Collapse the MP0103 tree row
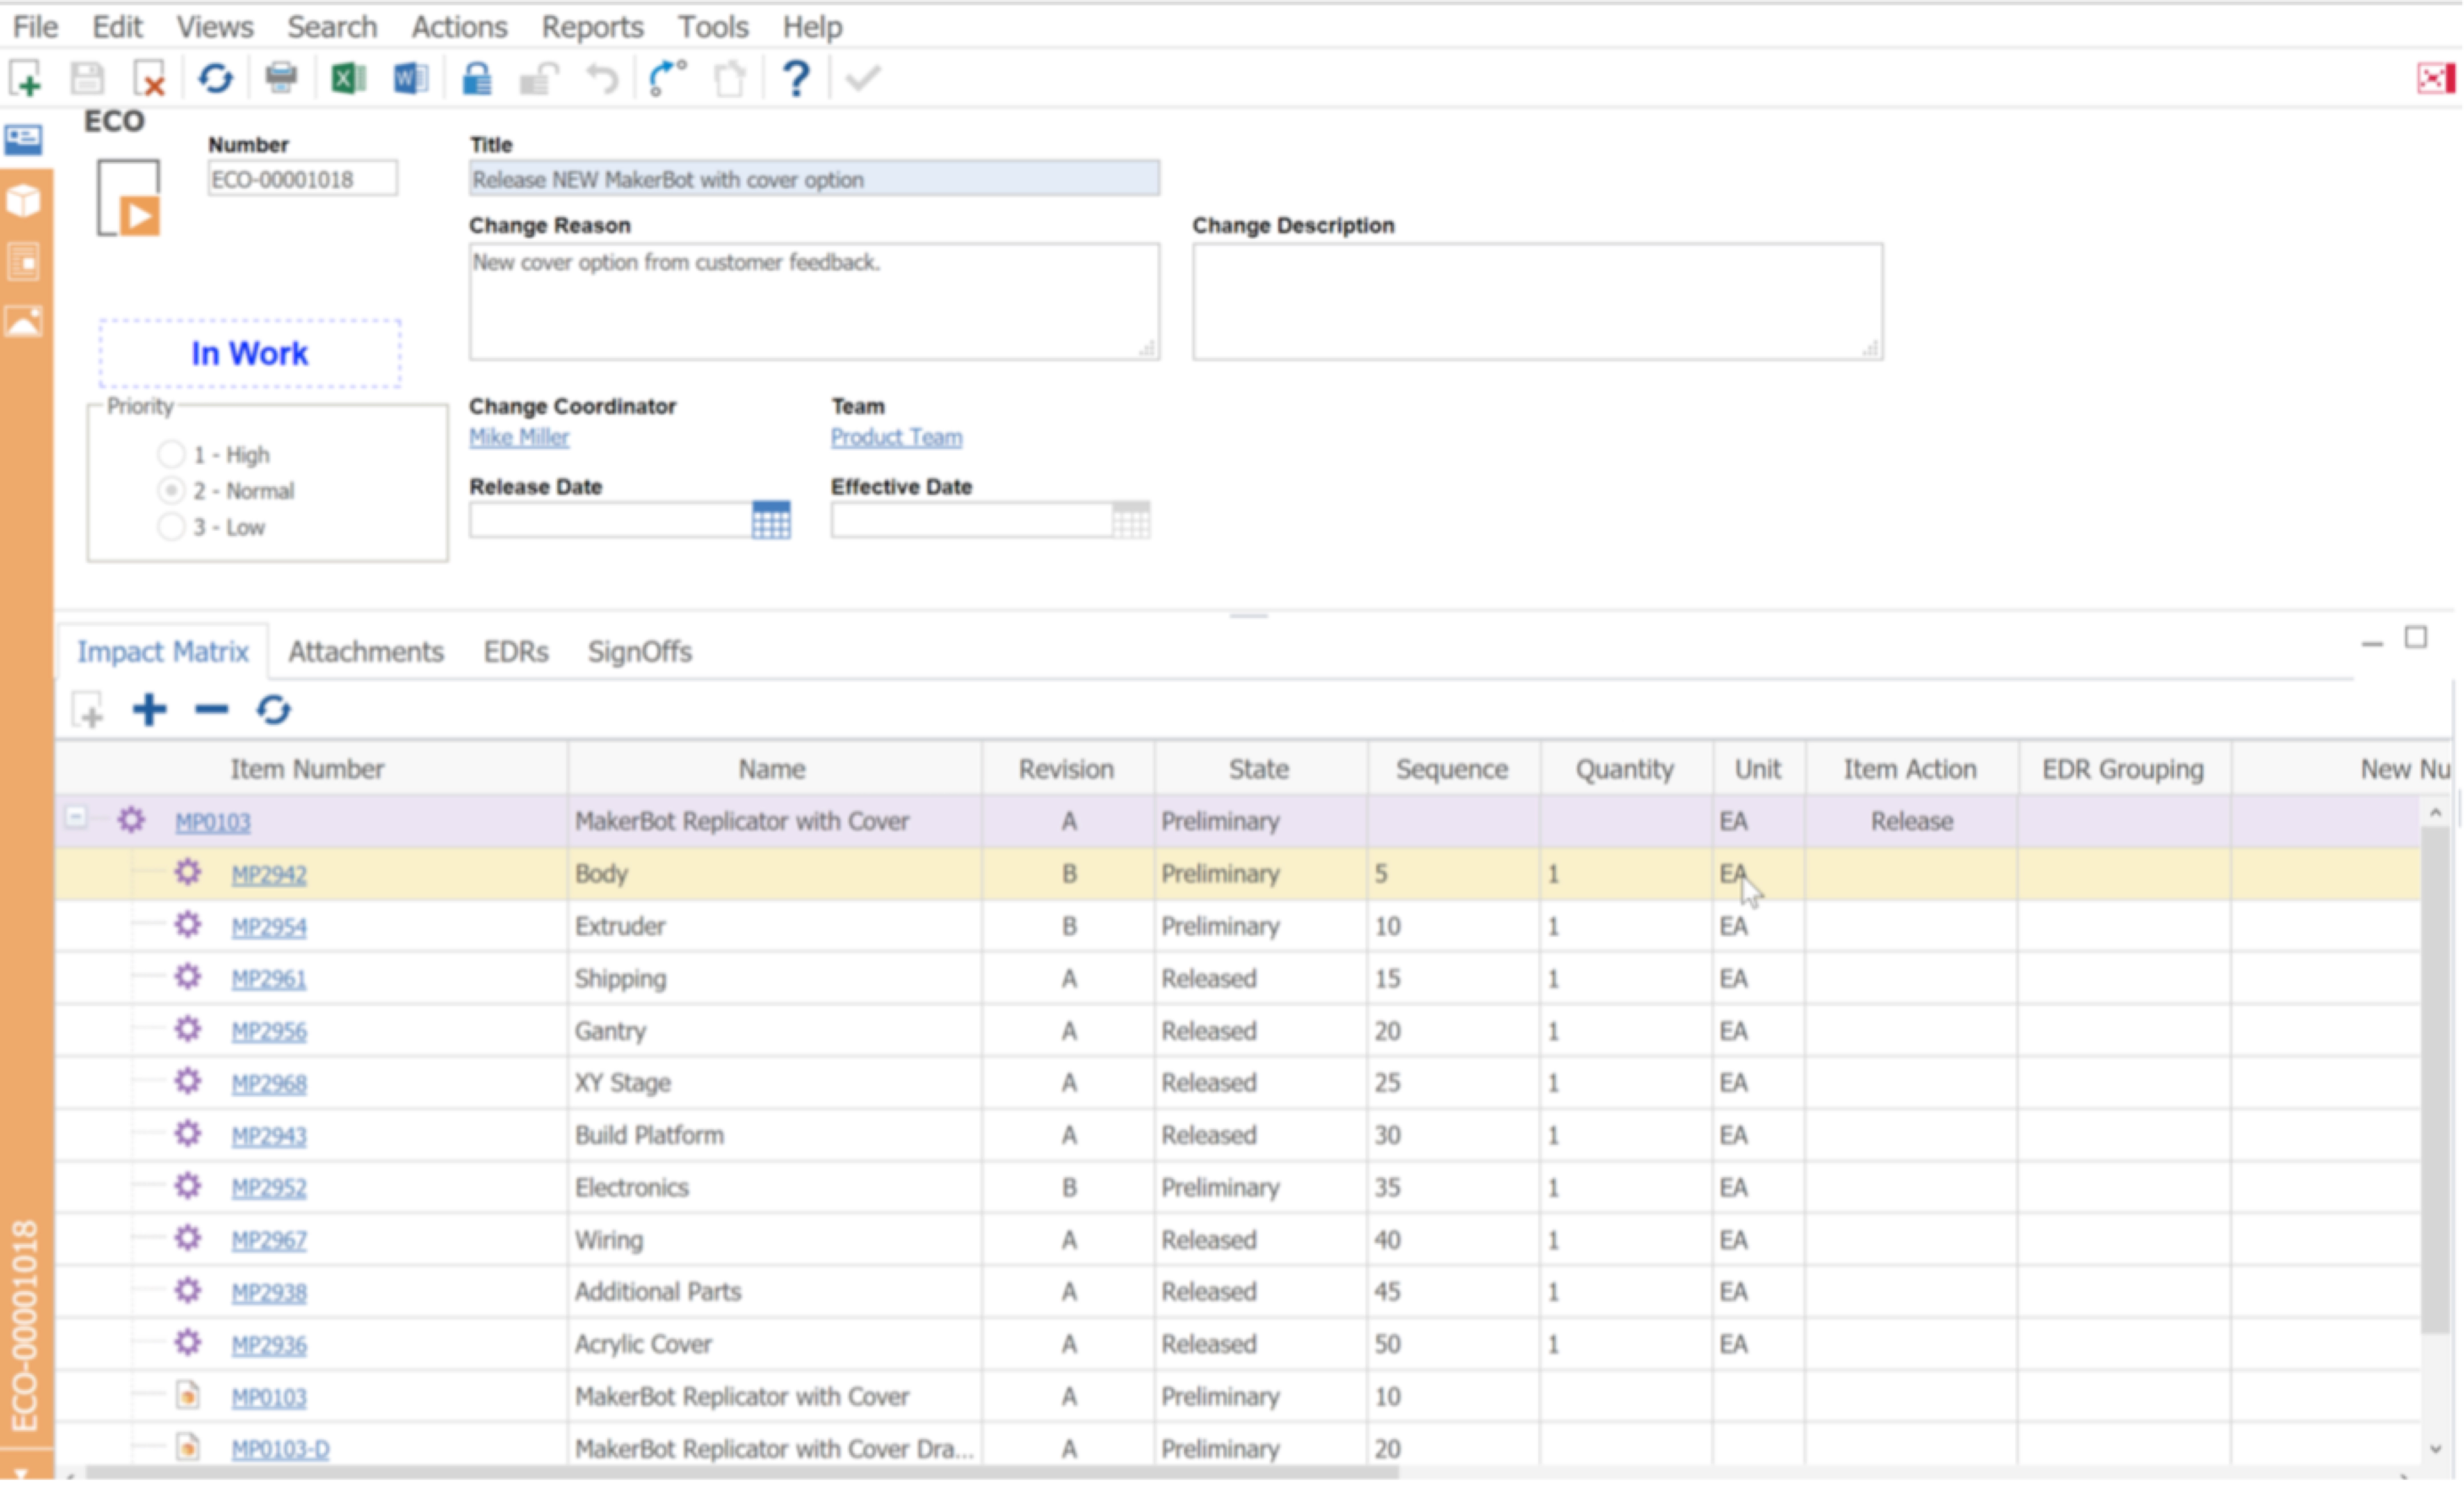 [x=76, y=818]
